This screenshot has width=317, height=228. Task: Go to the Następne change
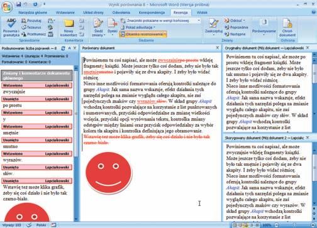[235, 34]
